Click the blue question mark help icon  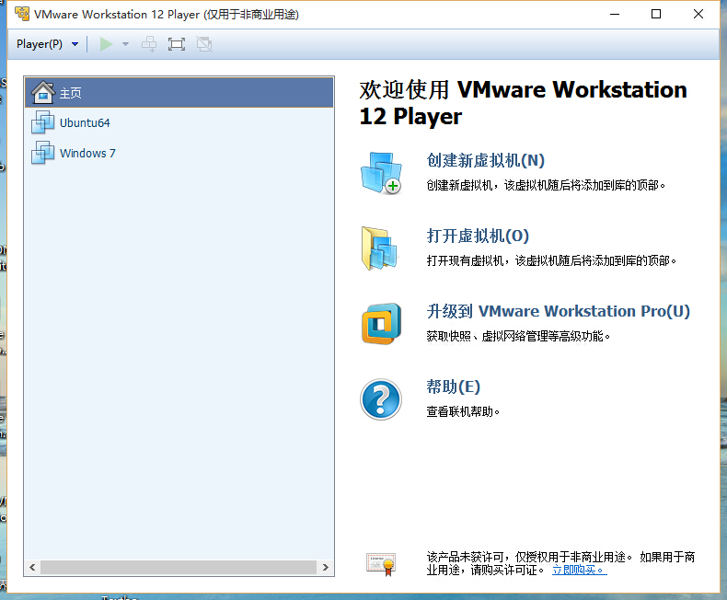point(381,399)
